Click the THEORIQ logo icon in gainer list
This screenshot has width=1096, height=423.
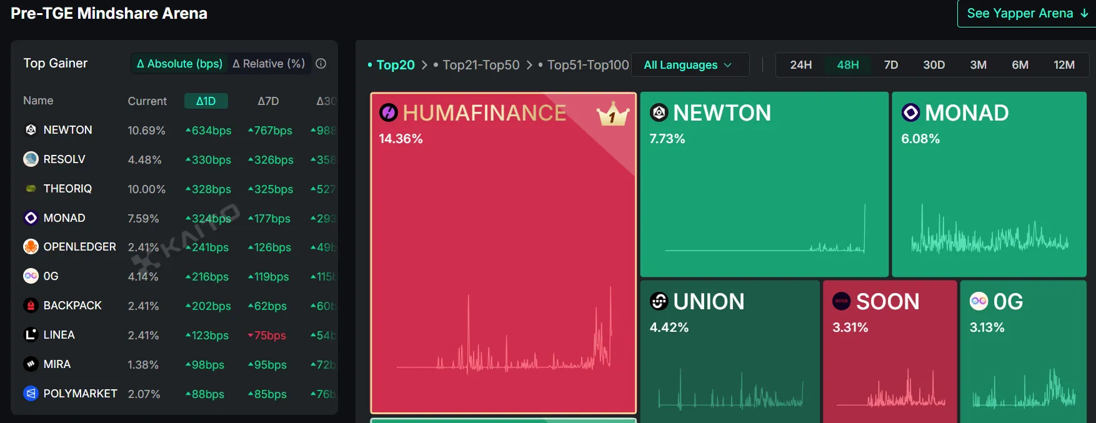(31, 188)
